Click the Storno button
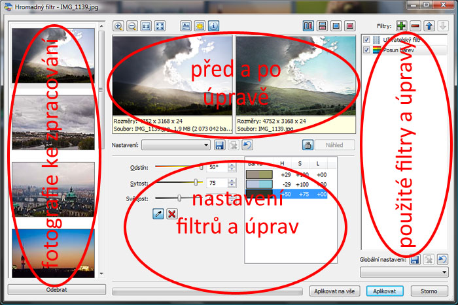The height and width of the screenshot is (305, 458). (x=429, y=291)
